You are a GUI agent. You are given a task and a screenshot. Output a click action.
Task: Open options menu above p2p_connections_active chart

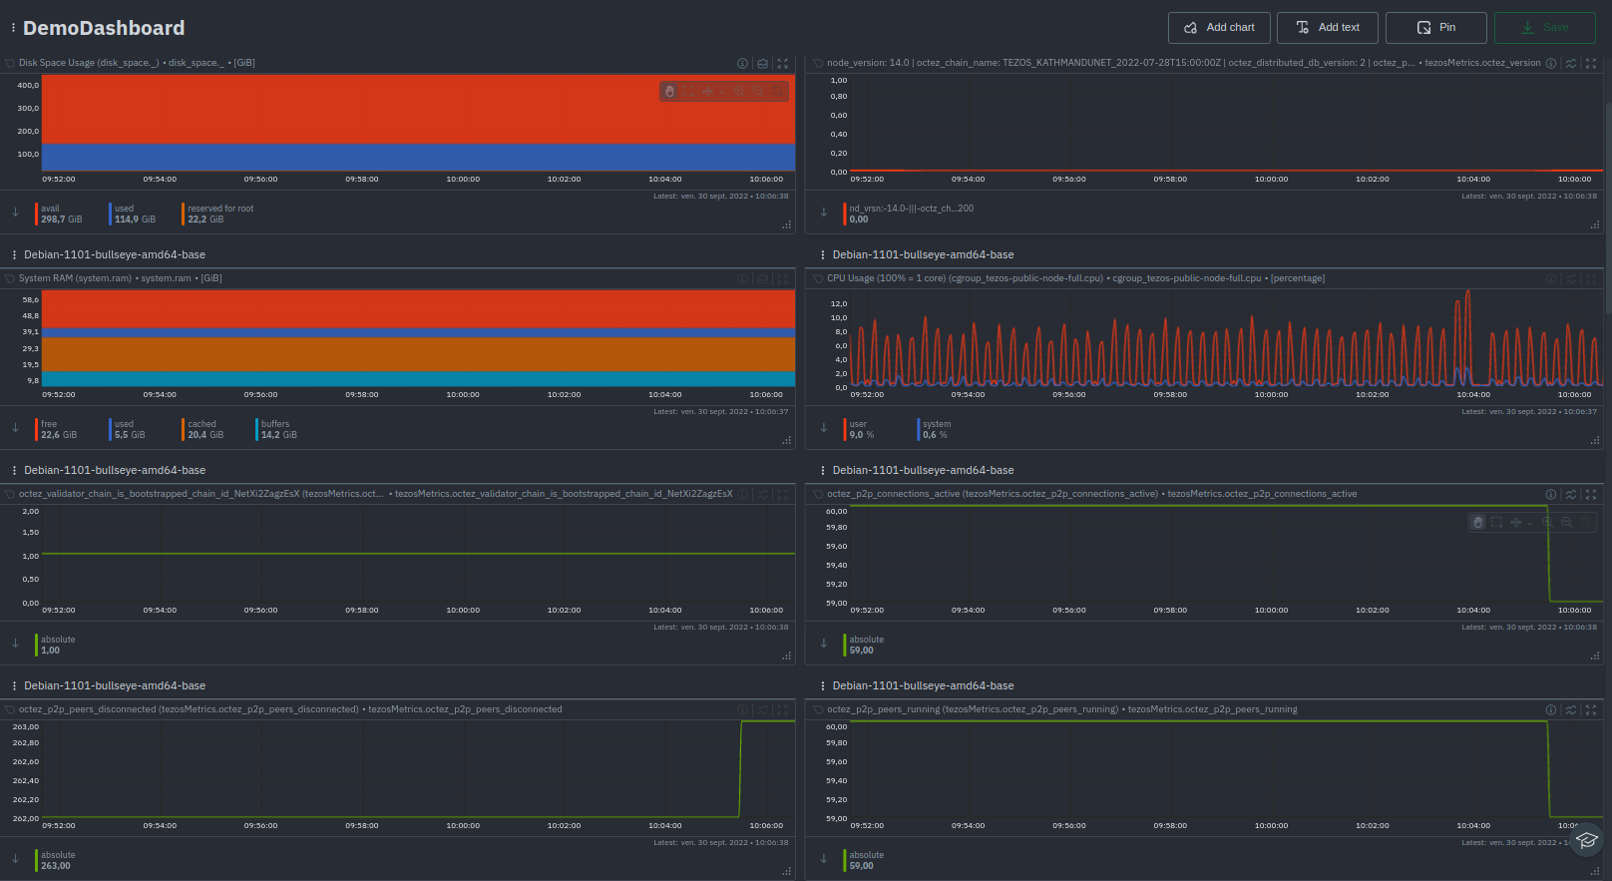[x=823, y=471]
